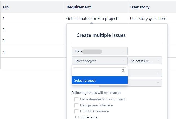Image resolution: width=176 pixels, height=119 pixels.
Task: Click the search magnifier icon in project dropdown
Action: pyautogui.click(x=123, y=71)
